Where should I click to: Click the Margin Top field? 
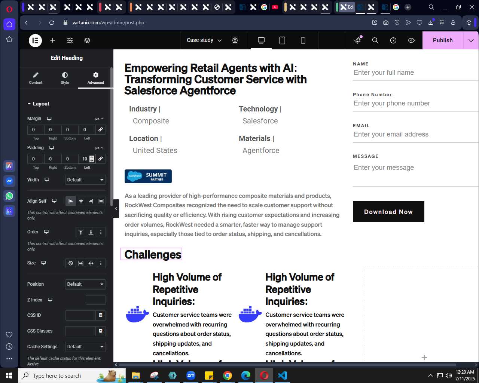pyautogui.click(x=36, y=129)
